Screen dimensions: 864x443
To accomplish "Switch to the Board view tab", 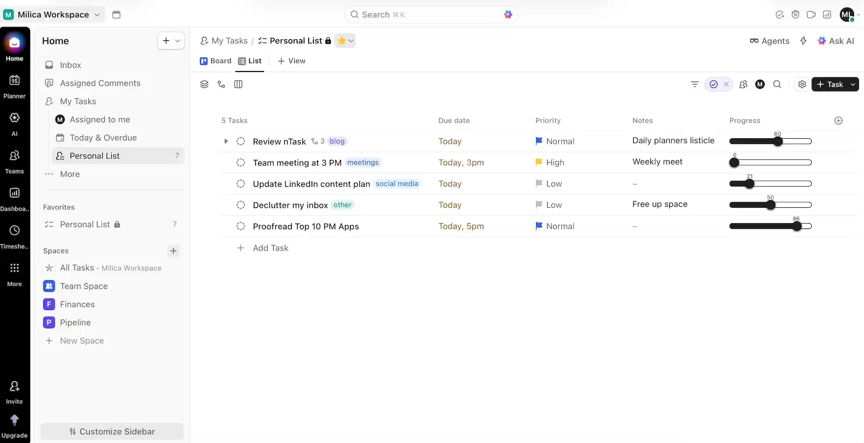I will [x=216, y=61].
